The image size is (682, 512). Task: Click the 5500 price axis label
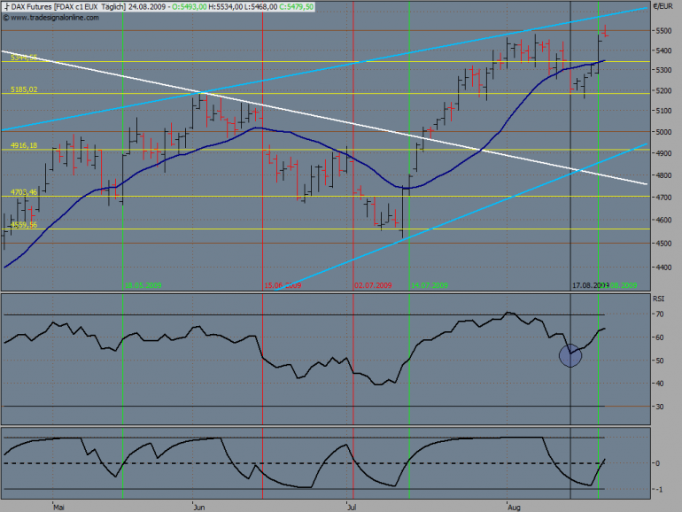(x=663, y=31)
